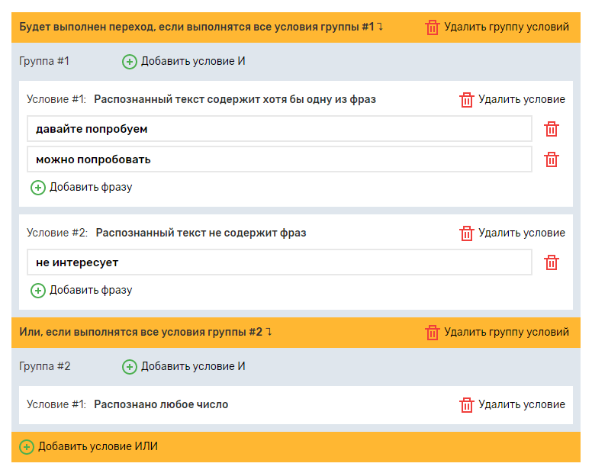This screenshot has height=473, width=592.
Task: Click trash icon beside 'можно попробовать' phrase
Action: tap(552, 159)
